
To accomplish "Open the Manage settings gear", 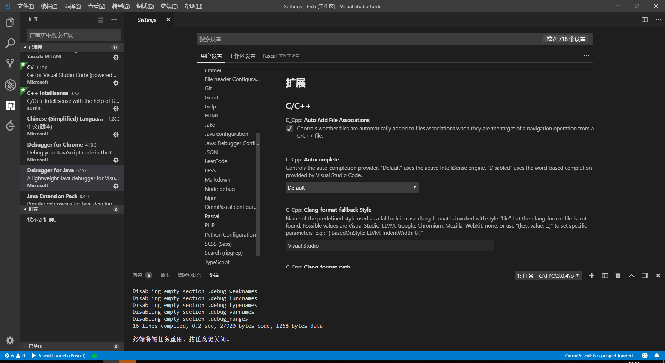I will (x=10, y=340).
